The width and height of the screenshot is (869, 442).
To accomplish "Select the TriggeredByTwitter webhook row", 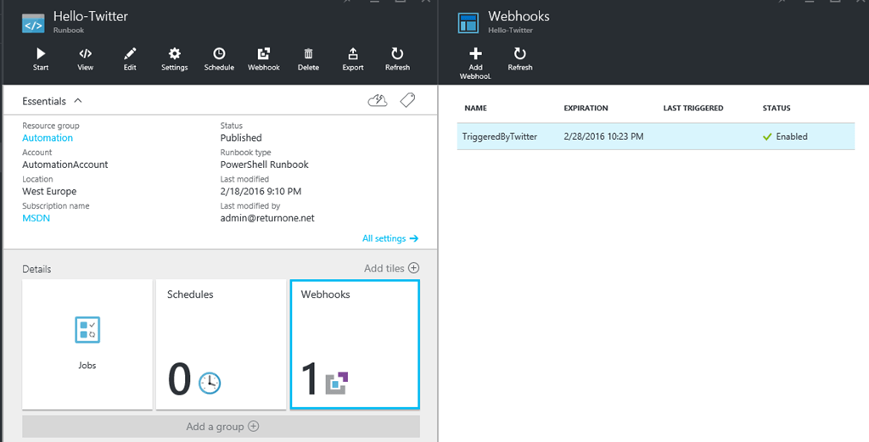I will [656, 137].
